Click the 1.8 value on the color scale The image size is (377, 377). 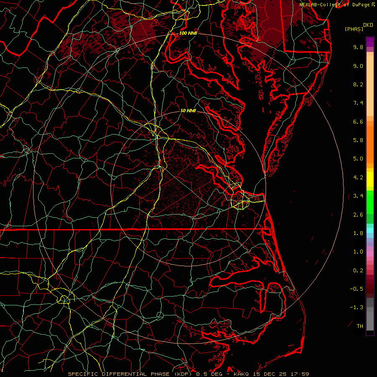358,233
